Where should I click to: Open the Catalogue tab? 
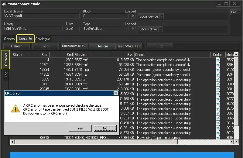pos(43,39)
